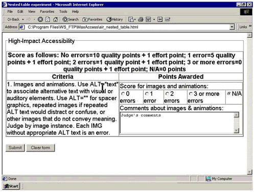
Task: Click the Discuss toolbar icon
Action: (160, 19)
